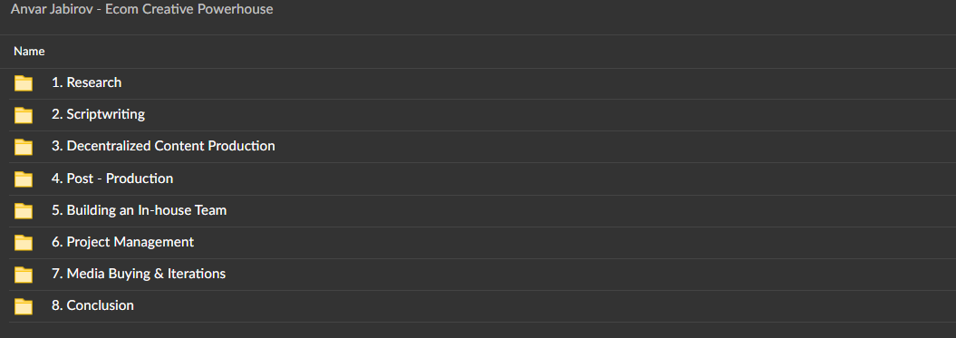956x338 pixels.
Task: Select folder icon for Media Buying & Iterations
Action: 24,275
